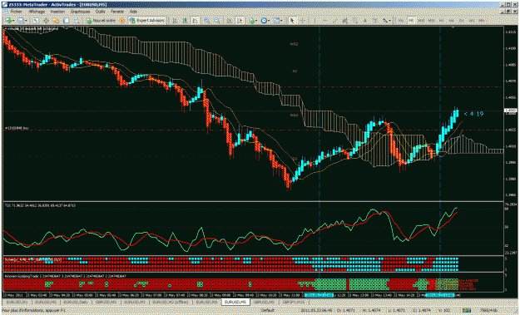Switch to bar chart display
The width and height of the screenshot is (520, 315).
tap(175, 21)
